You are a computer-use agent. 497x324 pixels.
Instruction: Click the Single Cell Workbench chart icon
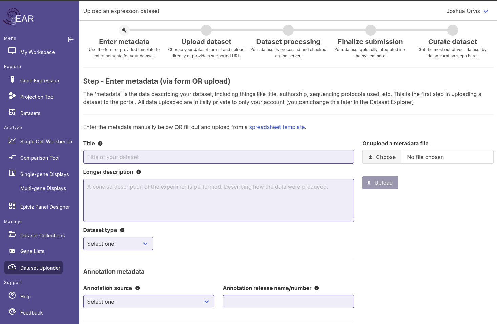click(12, 140)
